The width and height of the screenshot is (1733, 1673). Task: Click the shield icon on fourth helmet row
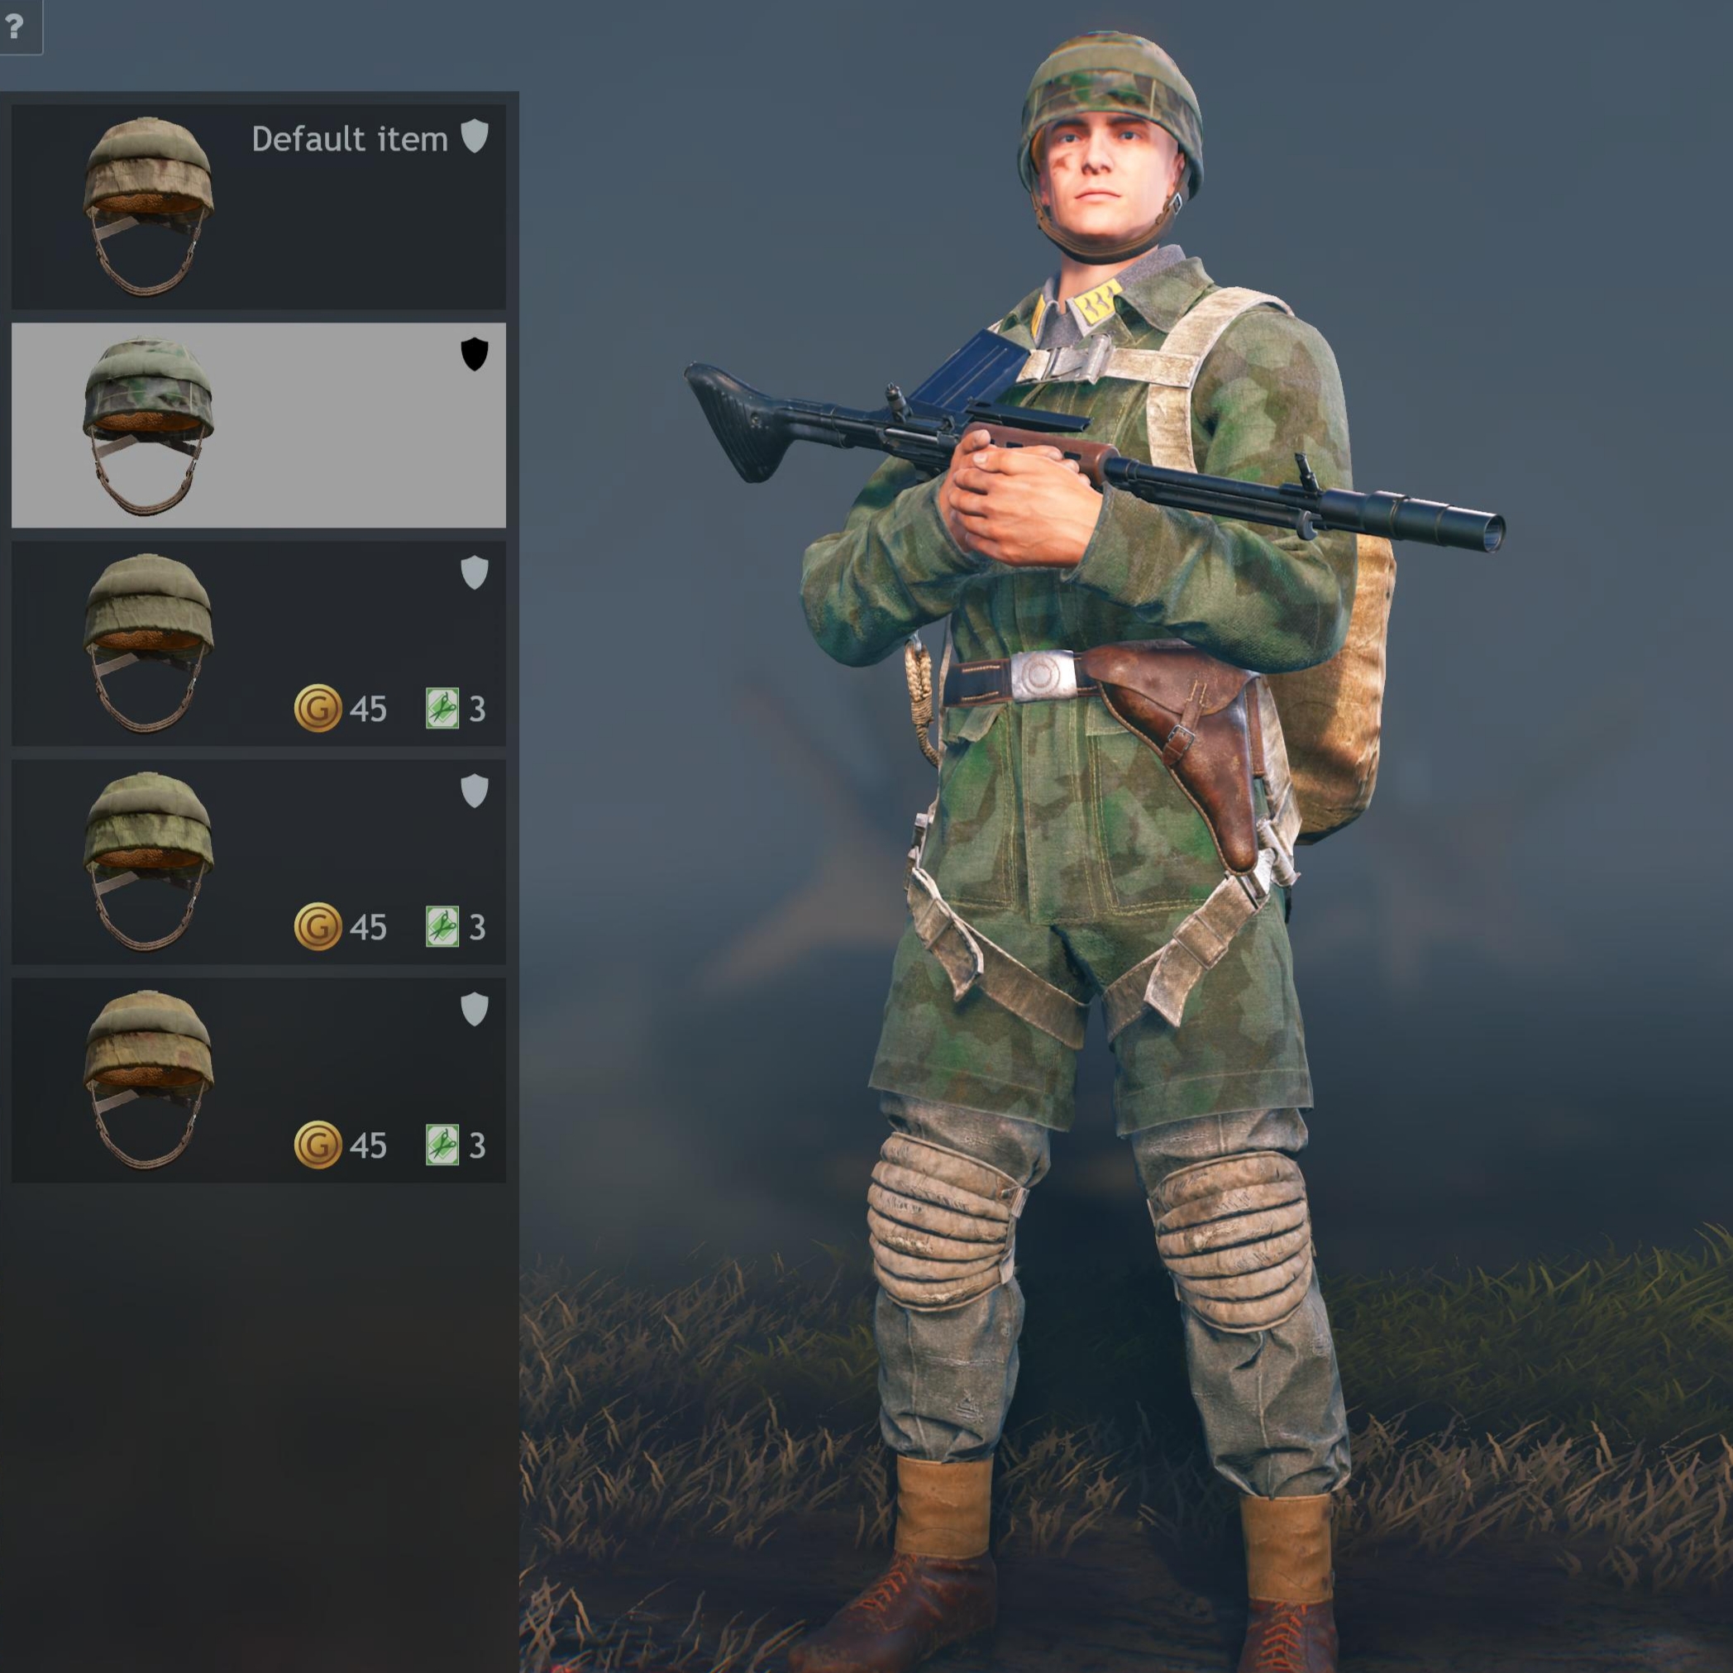tap(475, 791)
